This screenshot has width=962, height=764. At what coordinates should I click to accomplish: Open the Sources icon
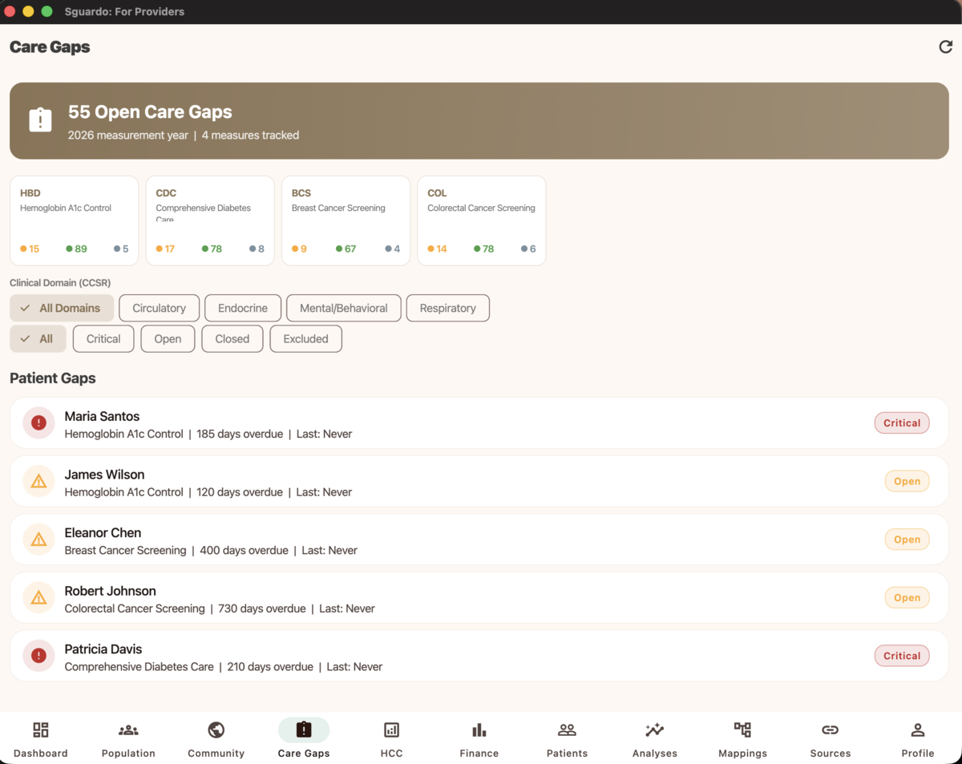[830, 730]
